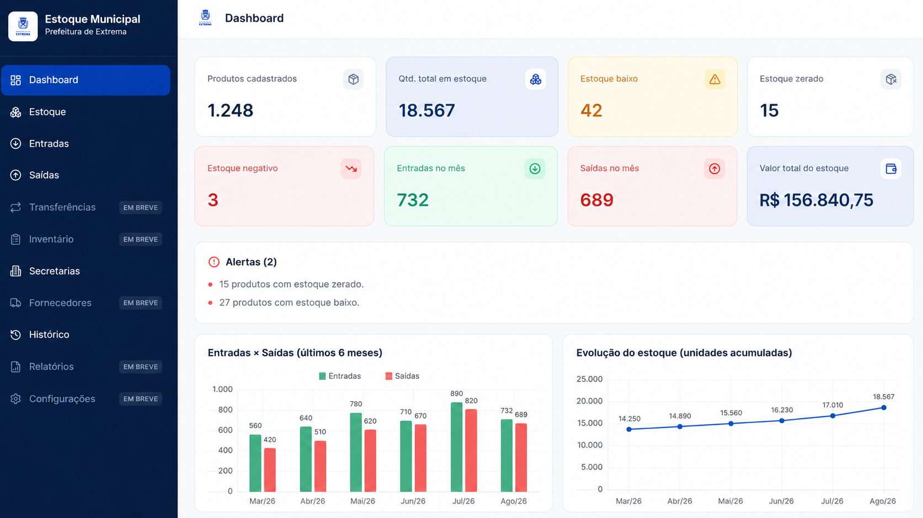This screenshot has height=518, width=923.
Task: Click the 'Prefeitura de Extrema' subtitle
Action: [x=86, y=32]
